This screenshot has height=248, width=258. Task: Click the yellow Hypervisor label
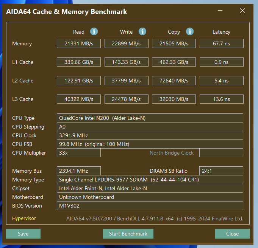click(24, 219)
